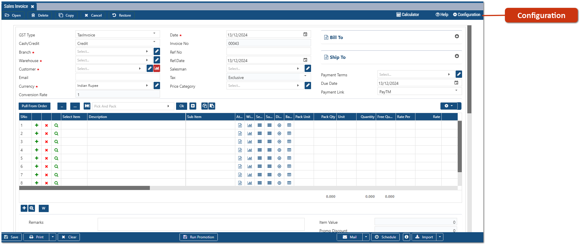The height and width of the screenshot is (245, 581).
Task: Click the info icon in the bottom bar
Action: (x=406, y=237)
